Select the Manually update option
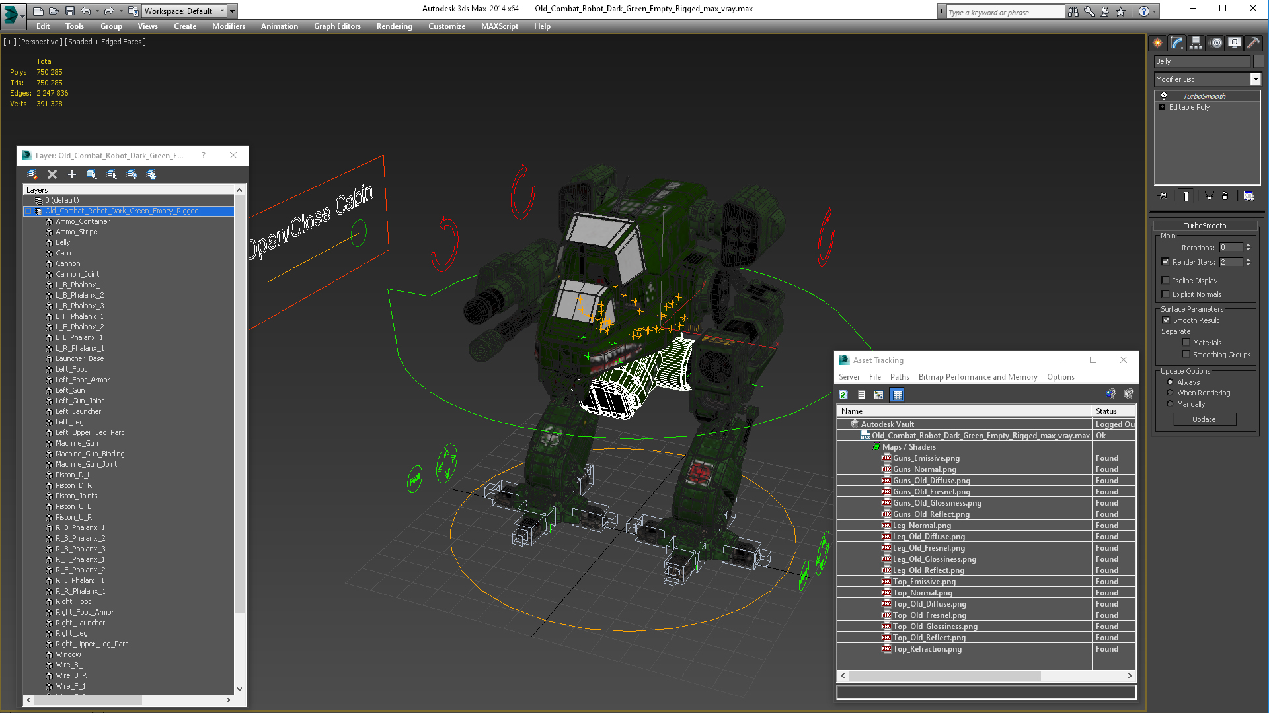The height and width of the screenshot is (713, 1269). 1170,404
